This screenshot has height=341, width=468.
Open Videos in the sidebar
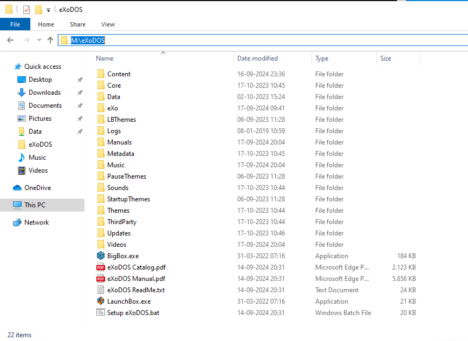point(38,170)
